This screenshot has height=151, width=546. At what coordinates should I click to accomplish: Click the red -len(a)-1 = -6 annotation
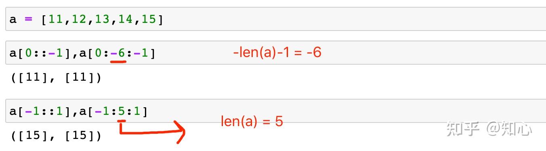pyautogui.click(x=277, y=52)
